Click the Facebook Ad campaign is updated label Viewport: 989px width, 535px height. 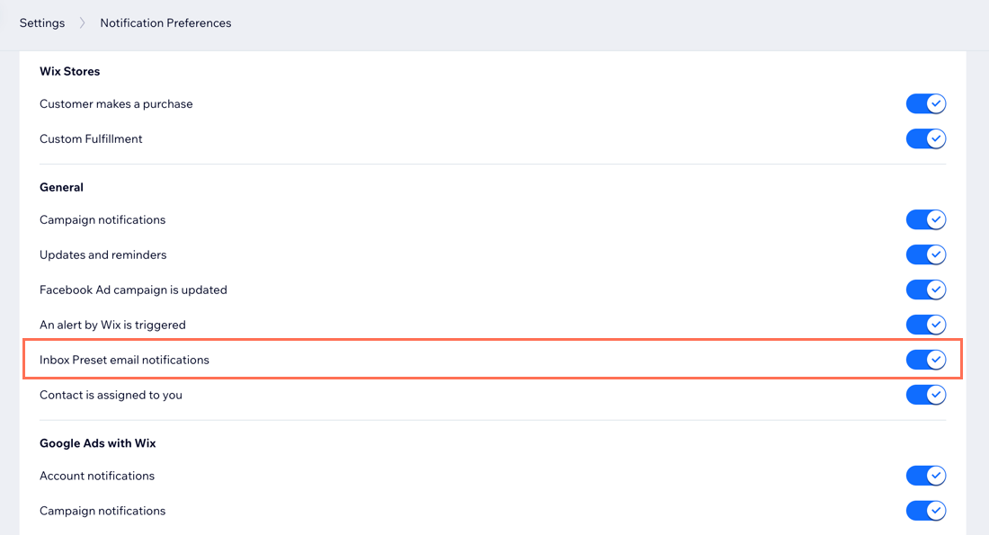133,290
